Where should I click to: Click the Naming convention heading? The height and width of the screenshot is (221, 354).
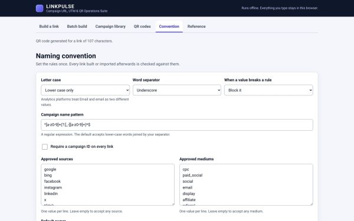(x=66, y=56)
